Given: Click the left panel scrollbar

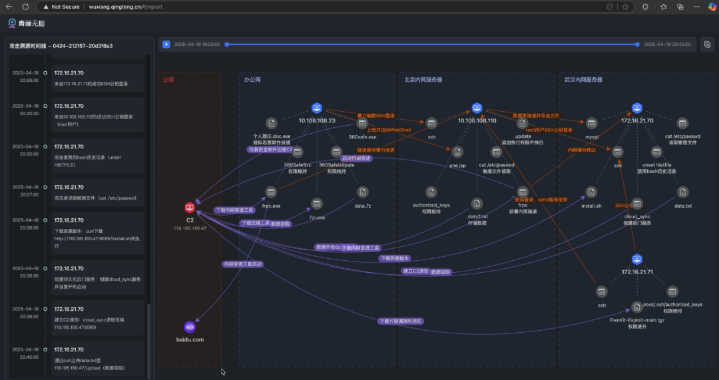Looking at the screenshot, I should click(148, 333).
